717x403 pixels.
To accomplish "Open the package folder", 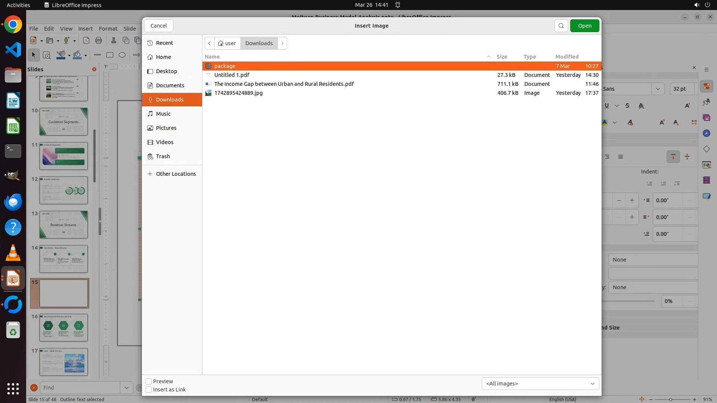I will [x=224, y=66].
